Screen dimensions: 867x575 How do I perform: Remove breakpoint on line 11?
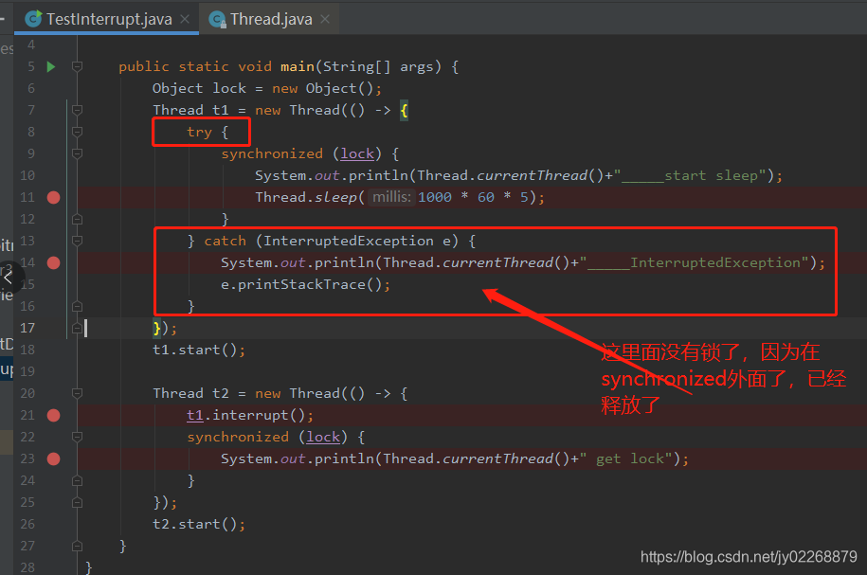point(54,197)
